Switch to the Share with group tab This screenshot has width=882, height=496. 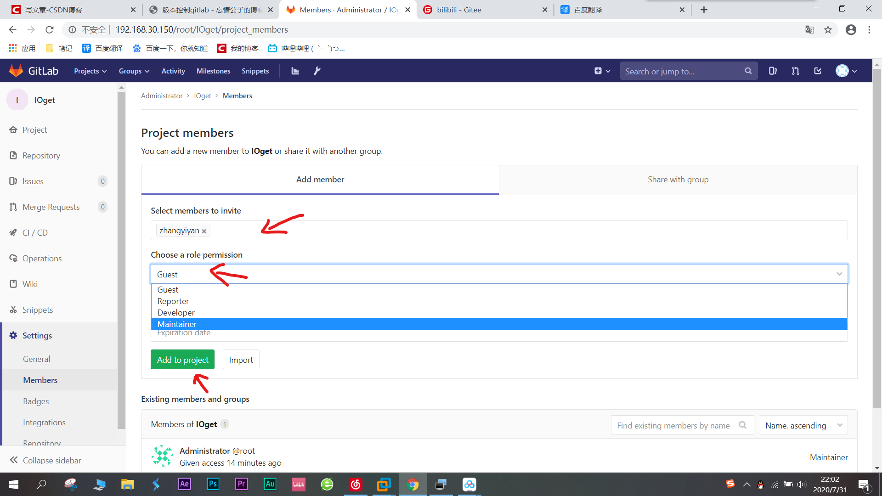click(678, 180)
